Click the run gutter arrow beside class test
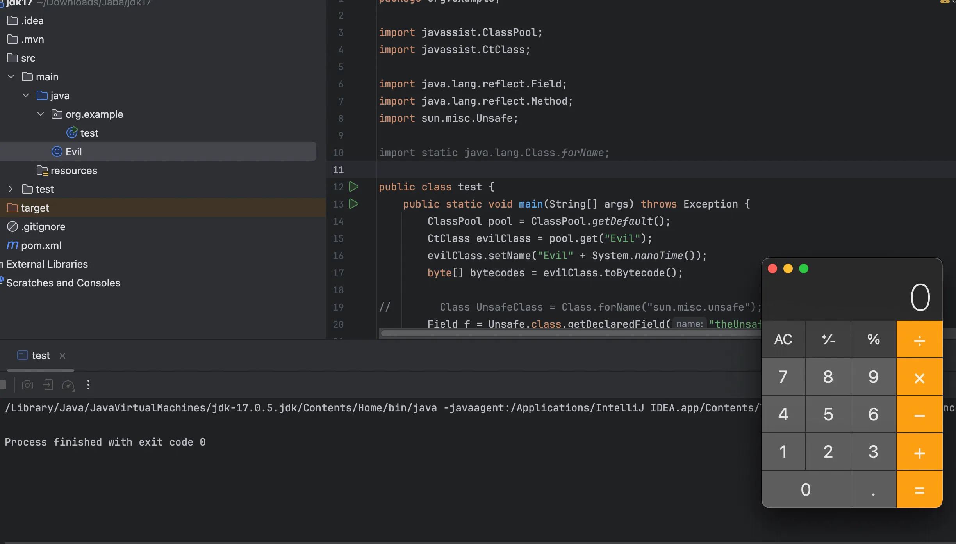 pyautogui.click(x=353, y=187)
